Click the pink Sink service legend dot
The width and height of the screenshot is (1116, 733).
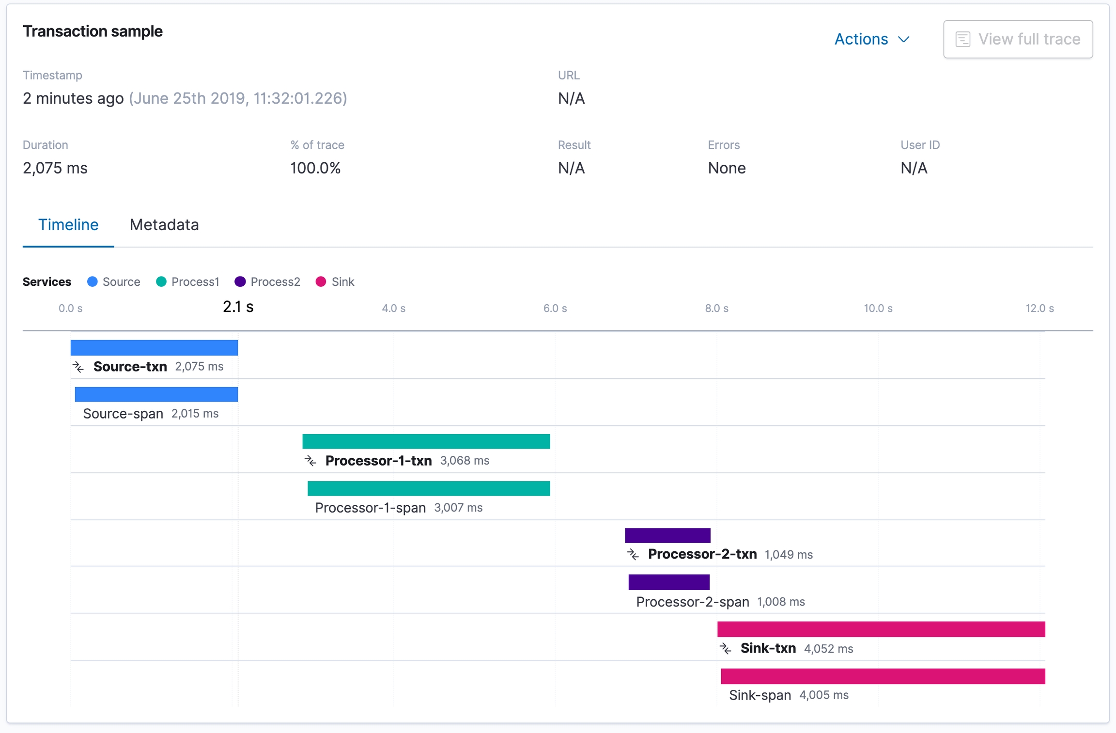[x=321, y=281]
